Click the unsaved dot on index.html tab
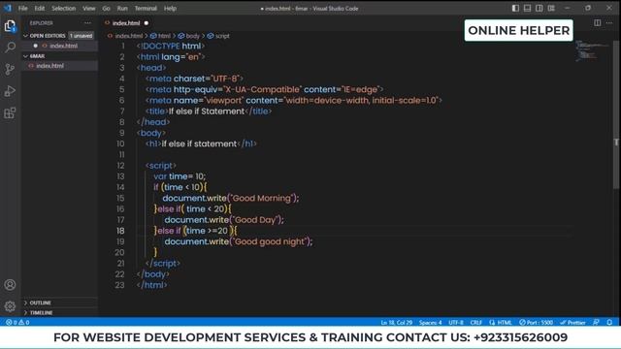The width and height of the screenshot is (621, 349). tap(147, 23)
